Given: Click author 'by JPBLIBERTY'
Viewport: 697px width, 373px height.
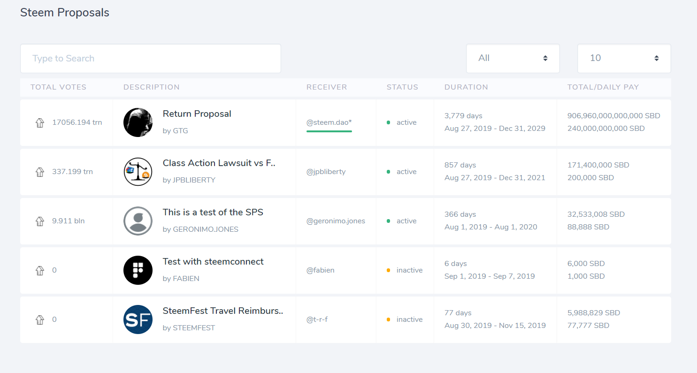Looking at the screenshot, I should [189, 180].
